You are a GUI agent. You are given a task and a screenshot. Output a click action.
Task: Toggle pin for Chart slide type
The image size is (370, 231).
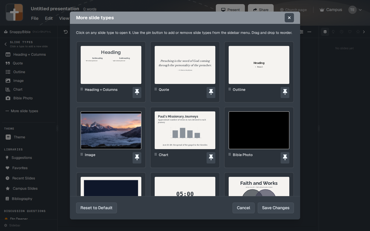[x=211, y=158]
